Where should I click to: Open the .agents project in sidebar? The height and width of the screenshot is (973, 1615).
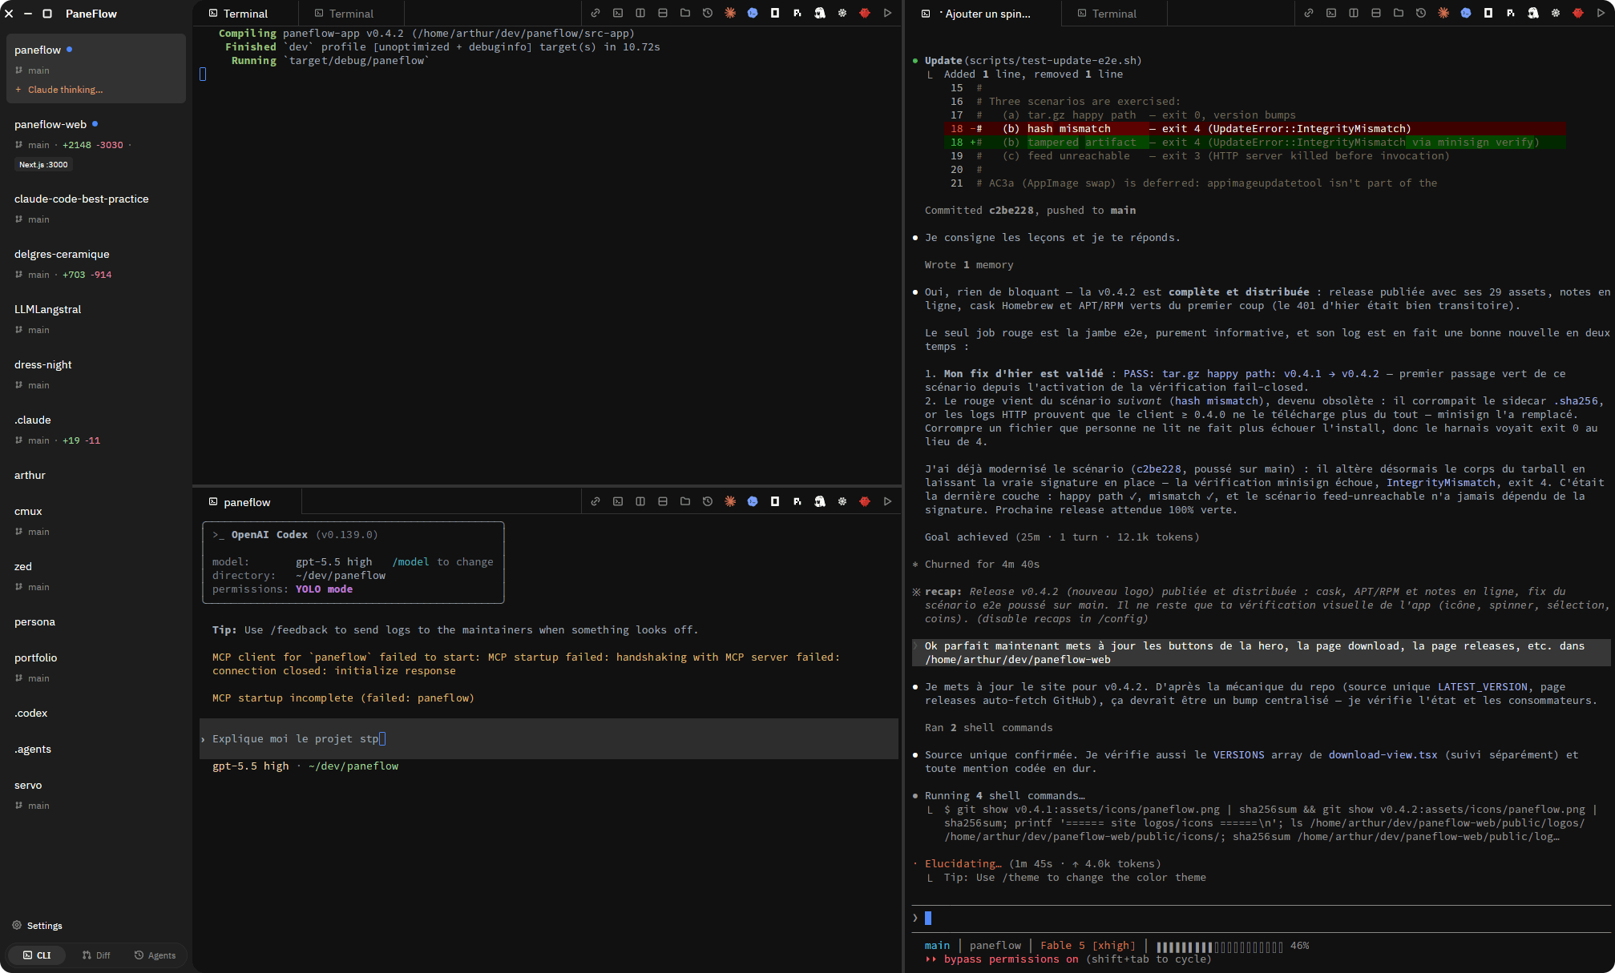pos(96,749)
